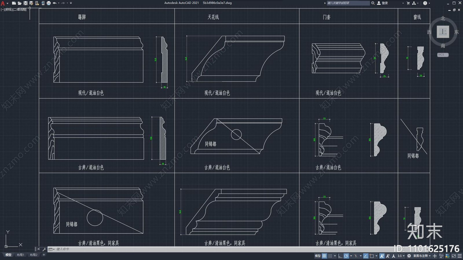This screenshot has height=260, width=463.
Task: Click the command line customize wrench icon
Action: pos(44,249)
